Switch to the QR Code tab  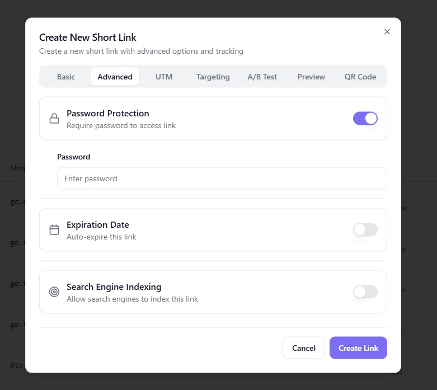point(360,77)
